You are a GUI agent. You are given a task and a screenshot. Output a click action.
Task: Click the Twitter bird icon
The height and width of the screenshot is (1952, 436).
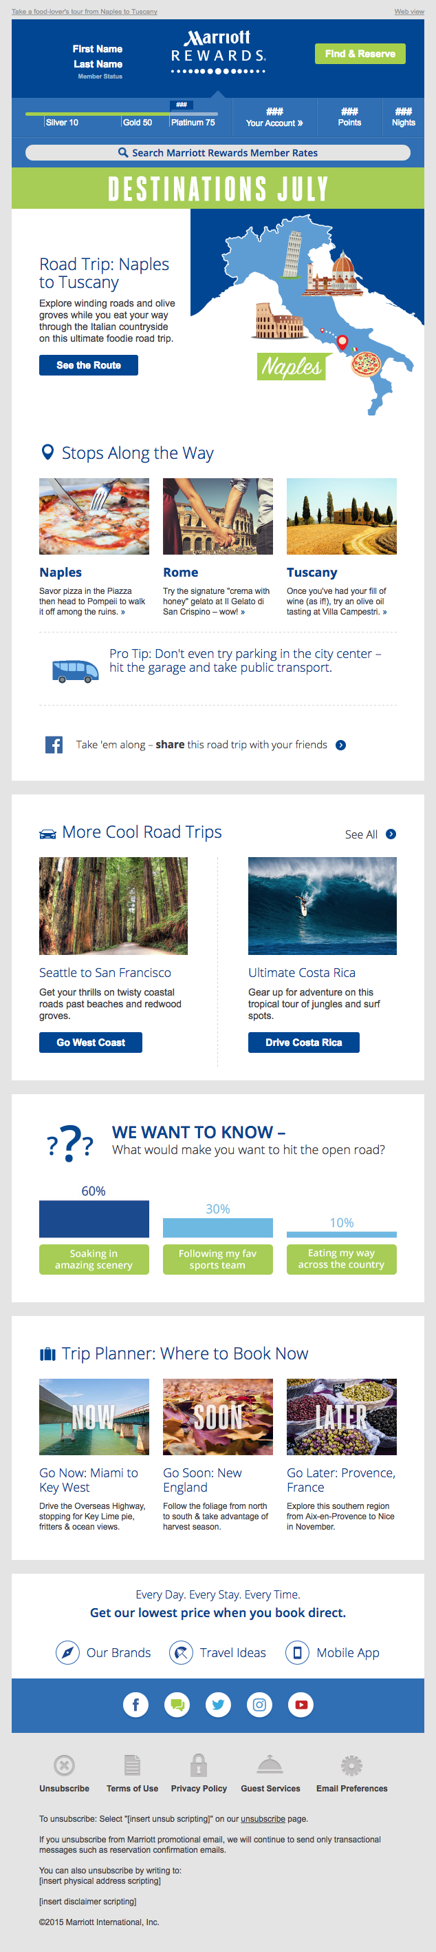[218, 1704]
